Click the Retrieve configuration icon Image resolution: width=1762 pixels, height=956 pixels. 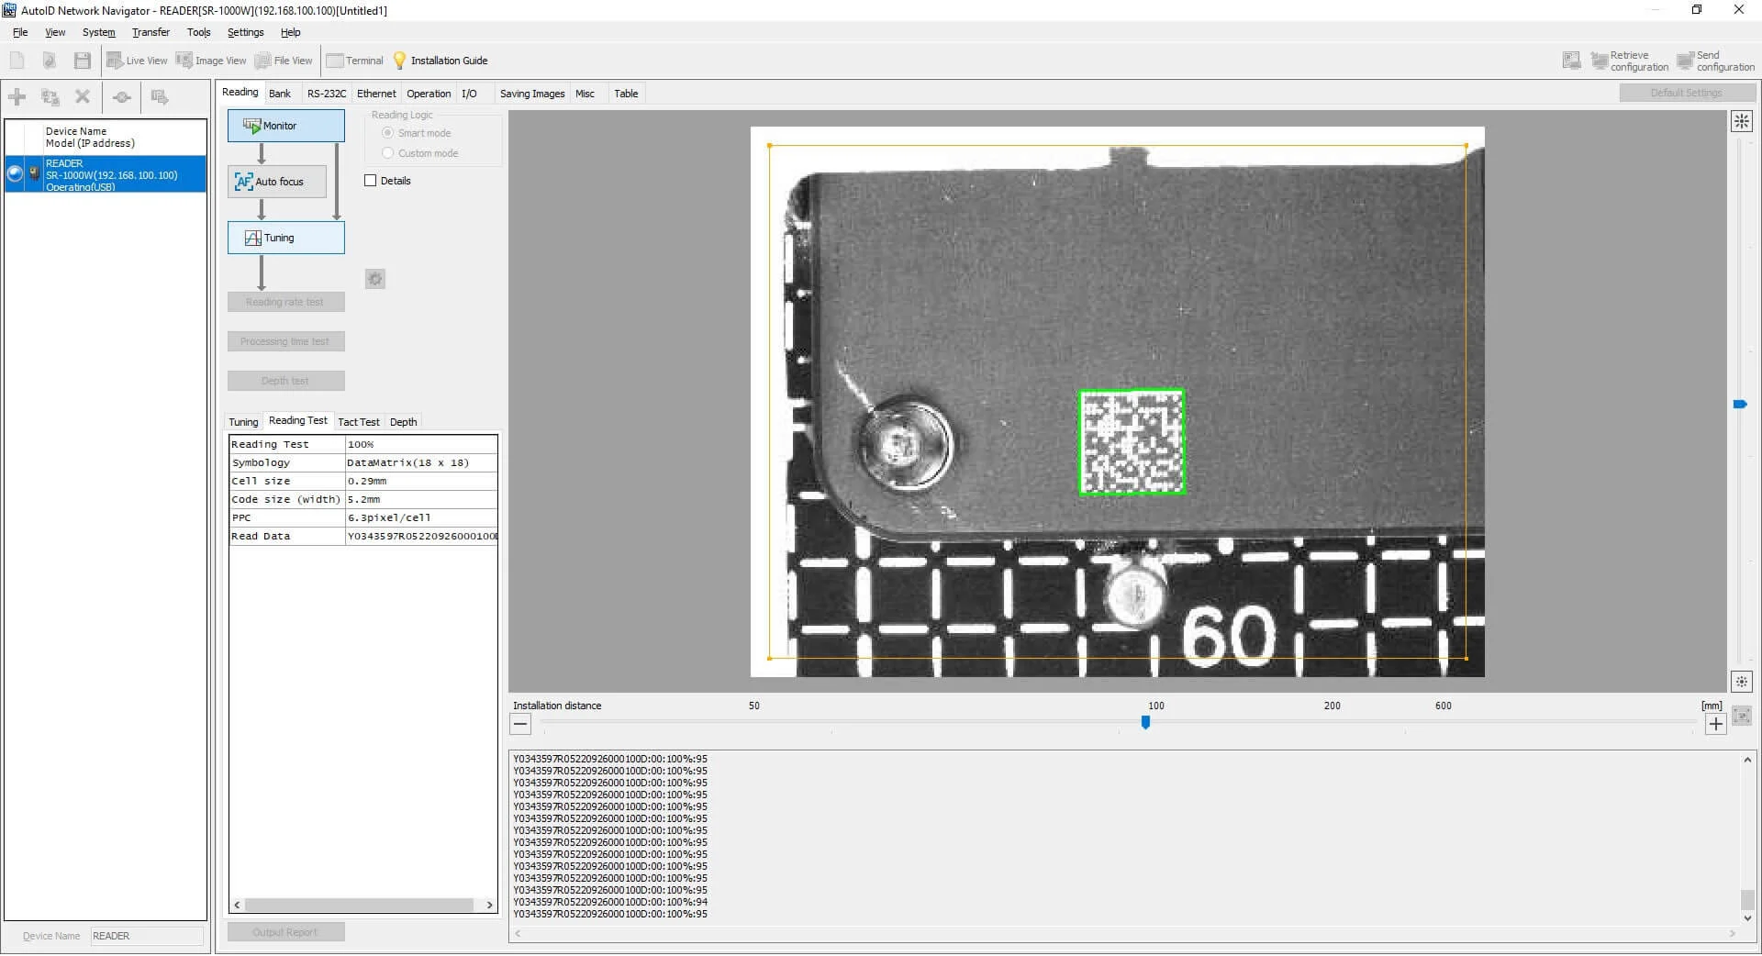tap(1600, 61)
